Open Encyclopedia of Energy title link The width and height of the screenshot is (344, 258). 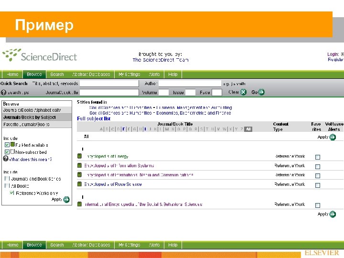click(x=107, y=156)
